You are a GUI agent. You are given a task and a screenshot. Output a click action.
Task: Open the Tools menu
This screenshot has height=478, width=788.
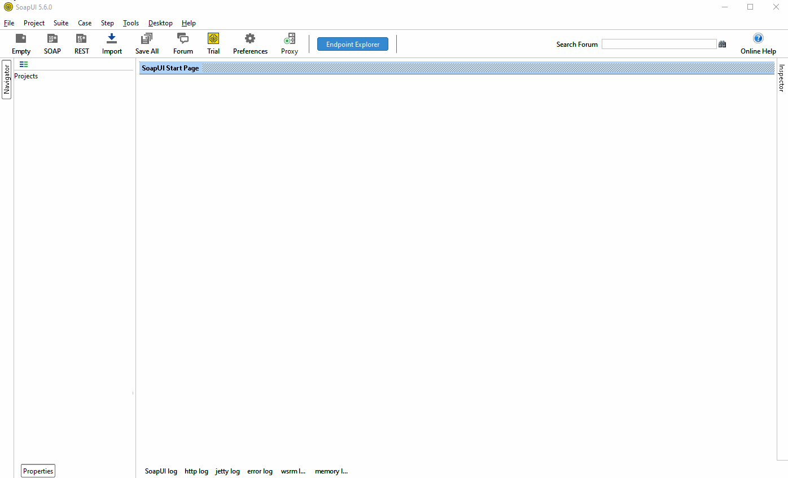[x=131, y=23]
